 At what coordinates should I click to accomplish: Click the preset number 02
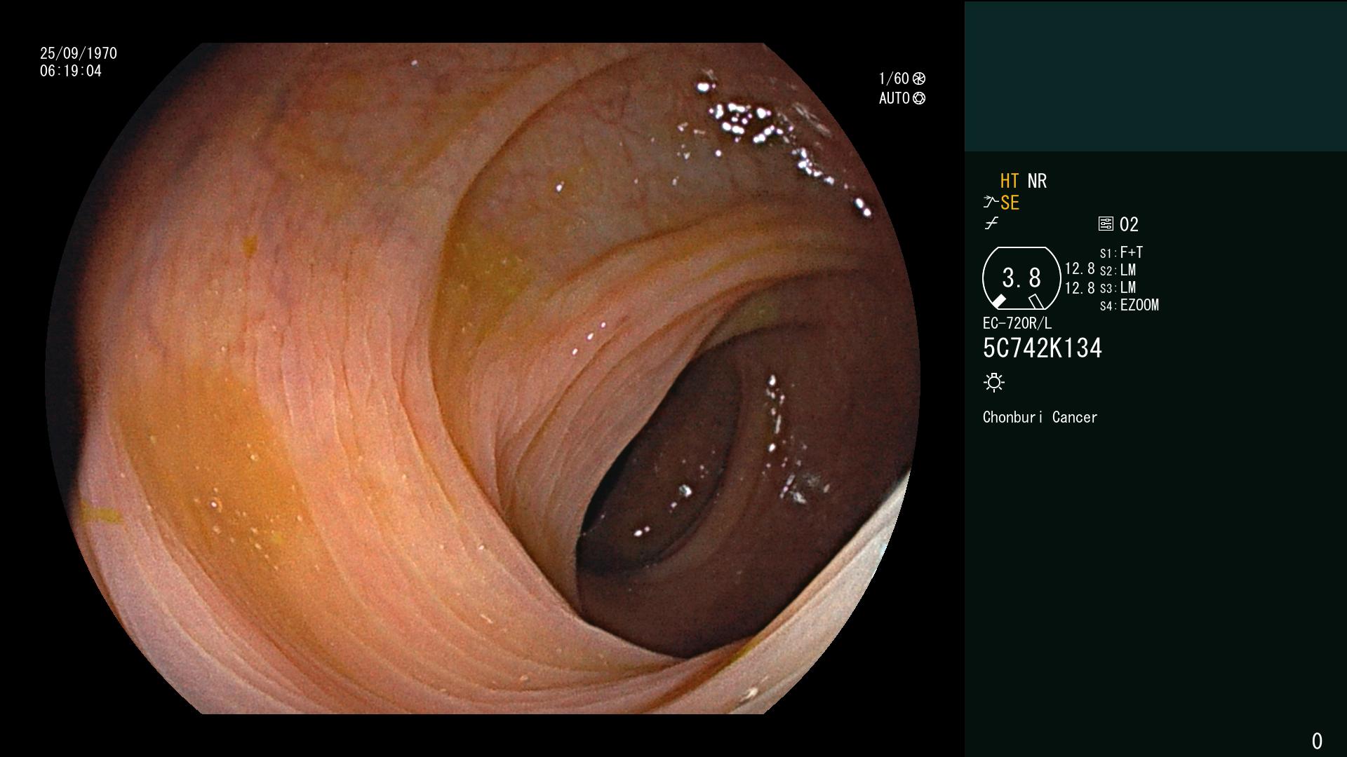[1129, 224]
